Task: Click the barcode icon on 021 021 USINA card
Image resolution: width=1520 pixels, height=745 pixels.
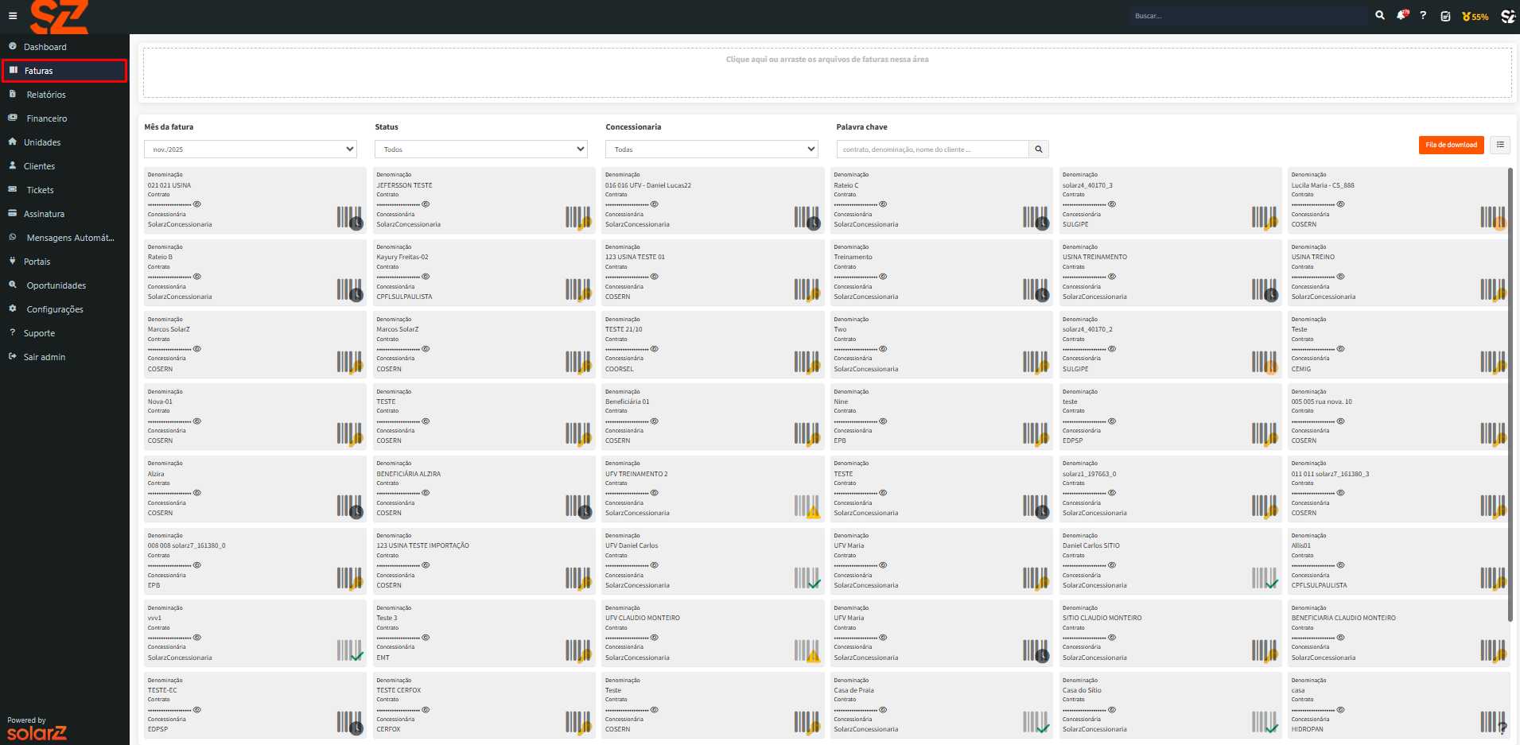Action: [348, 216]
